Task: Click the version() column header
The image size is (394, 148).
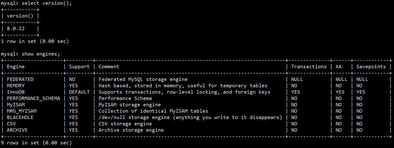Action: [x=20, y=16]
